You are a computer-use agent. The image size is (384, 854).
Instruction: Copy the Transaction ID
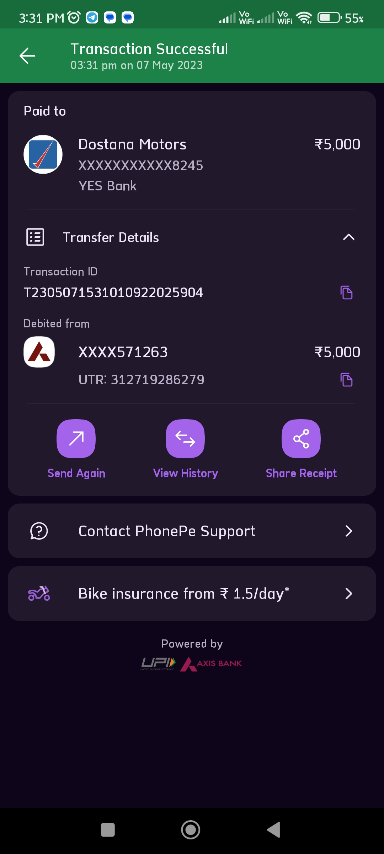(346, 292)
